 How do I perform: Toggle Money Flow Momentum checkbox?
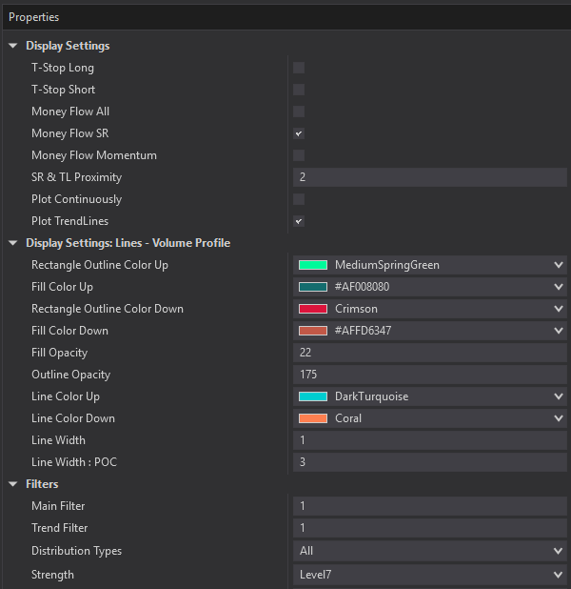pyautogui.click(x=299, y=155)
